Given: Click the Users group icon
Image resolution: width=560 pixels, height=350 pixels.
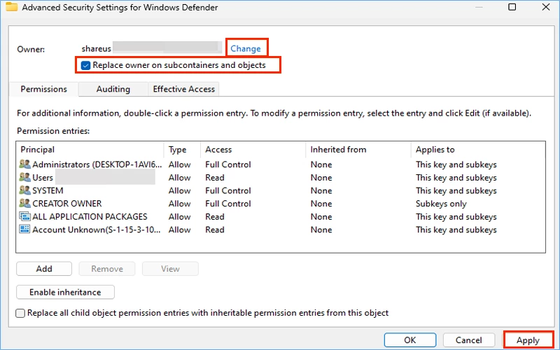Looking at the screenshot, I should click(x=24, y=177).
